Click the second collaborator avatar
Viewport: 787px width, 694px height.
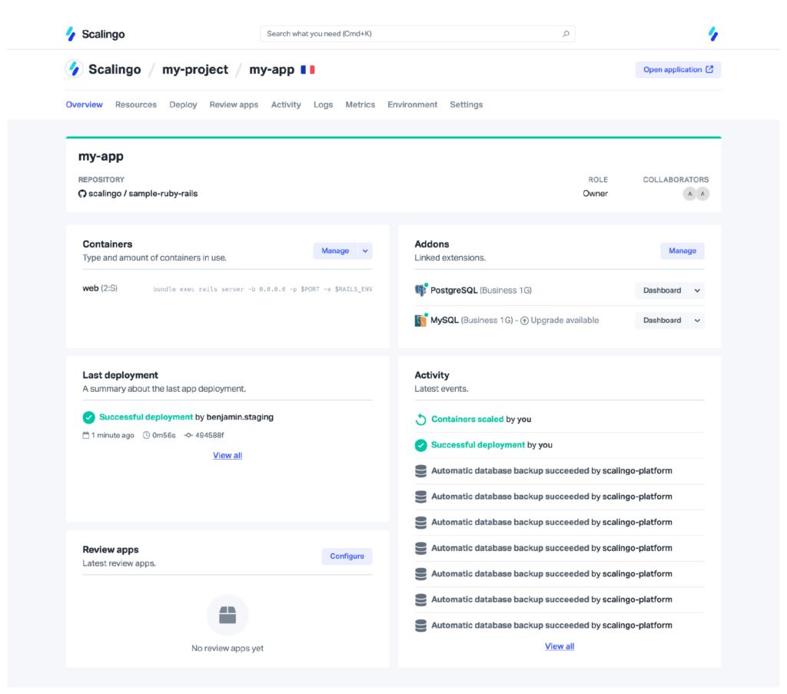702,194
